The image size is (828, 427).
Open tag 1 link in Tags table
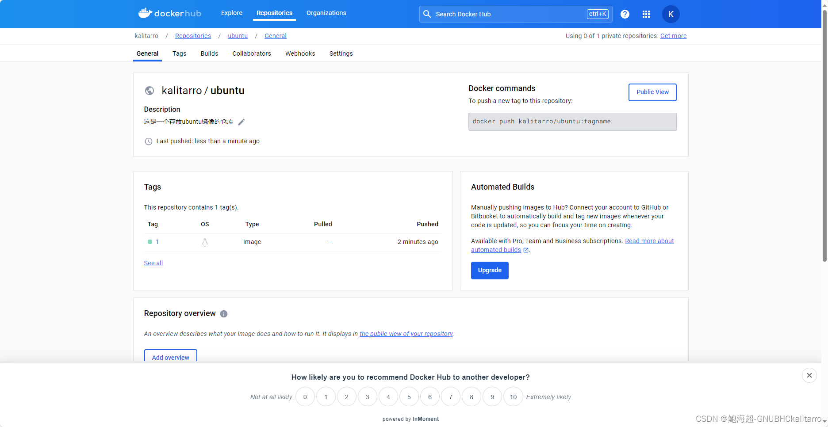[157, 242]
